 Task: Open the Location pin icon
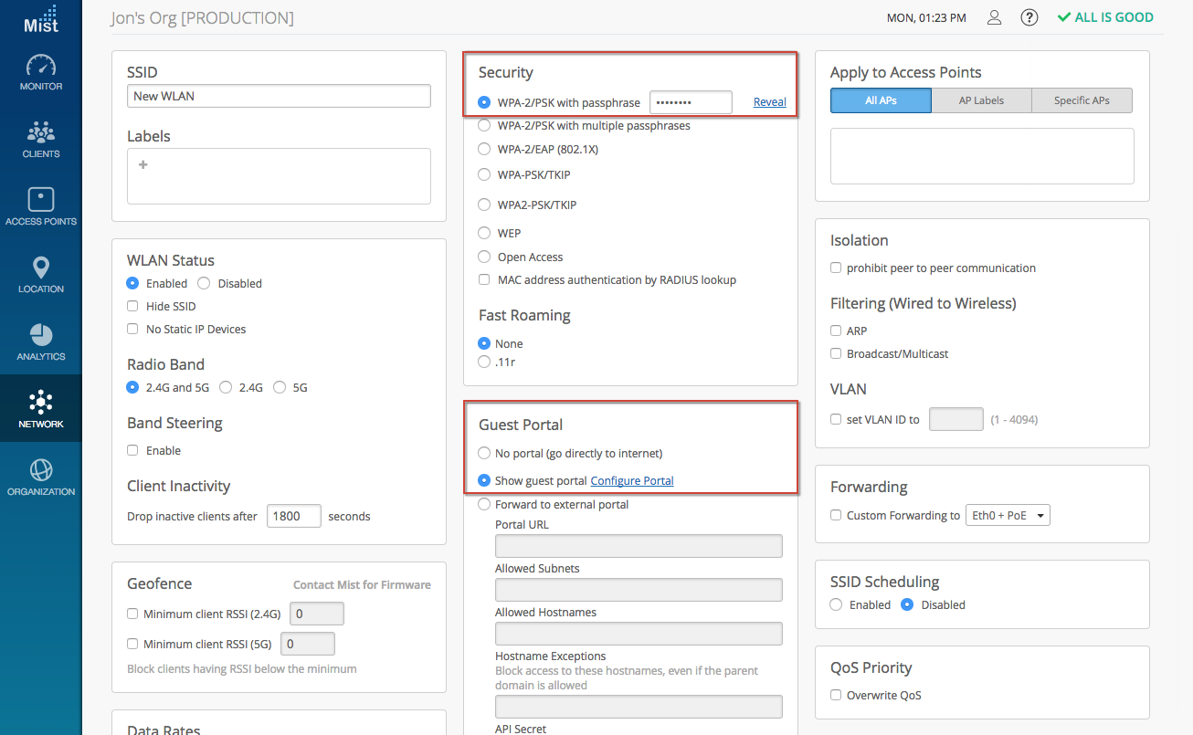(41, 268)
